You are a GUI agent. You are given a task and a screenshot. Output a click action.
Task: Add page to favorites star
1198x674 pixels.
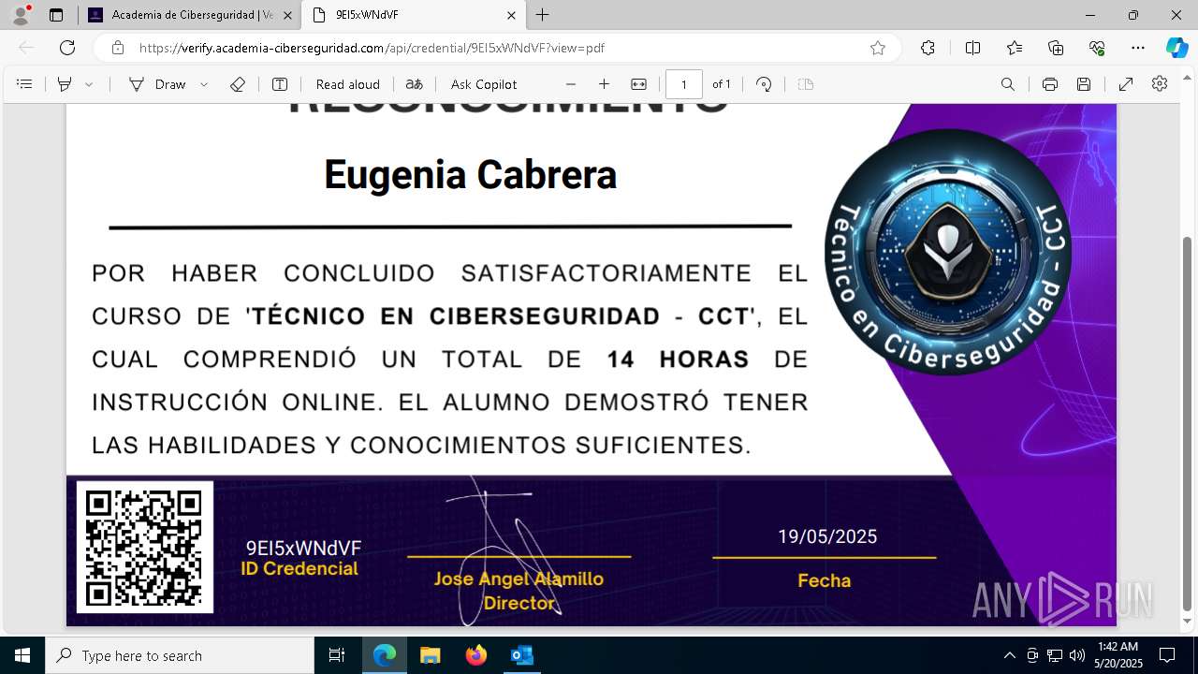[x=878, y=48]
